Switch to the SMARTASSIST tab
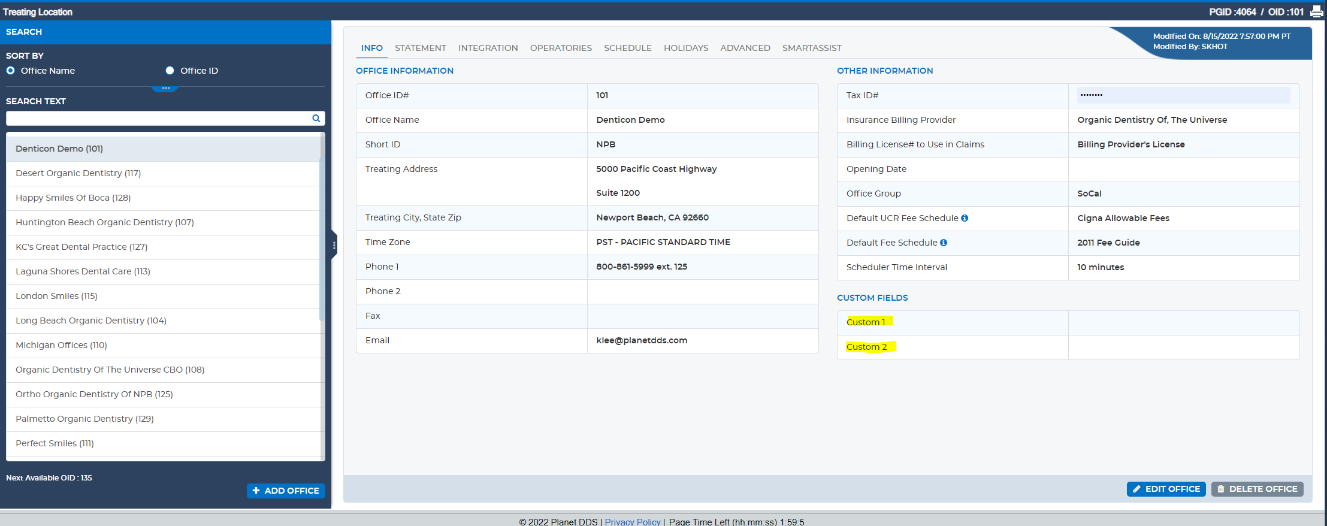The height and width of the screenshot is (526, 1327). (x=812, y=48)
